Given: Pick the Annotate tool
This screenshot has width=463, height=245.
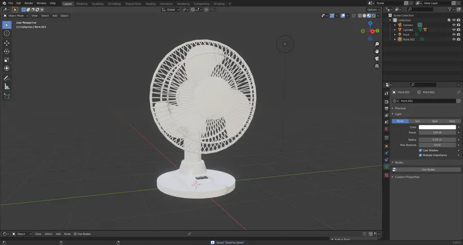Looking at the screenshot, I should click(7, 78).
